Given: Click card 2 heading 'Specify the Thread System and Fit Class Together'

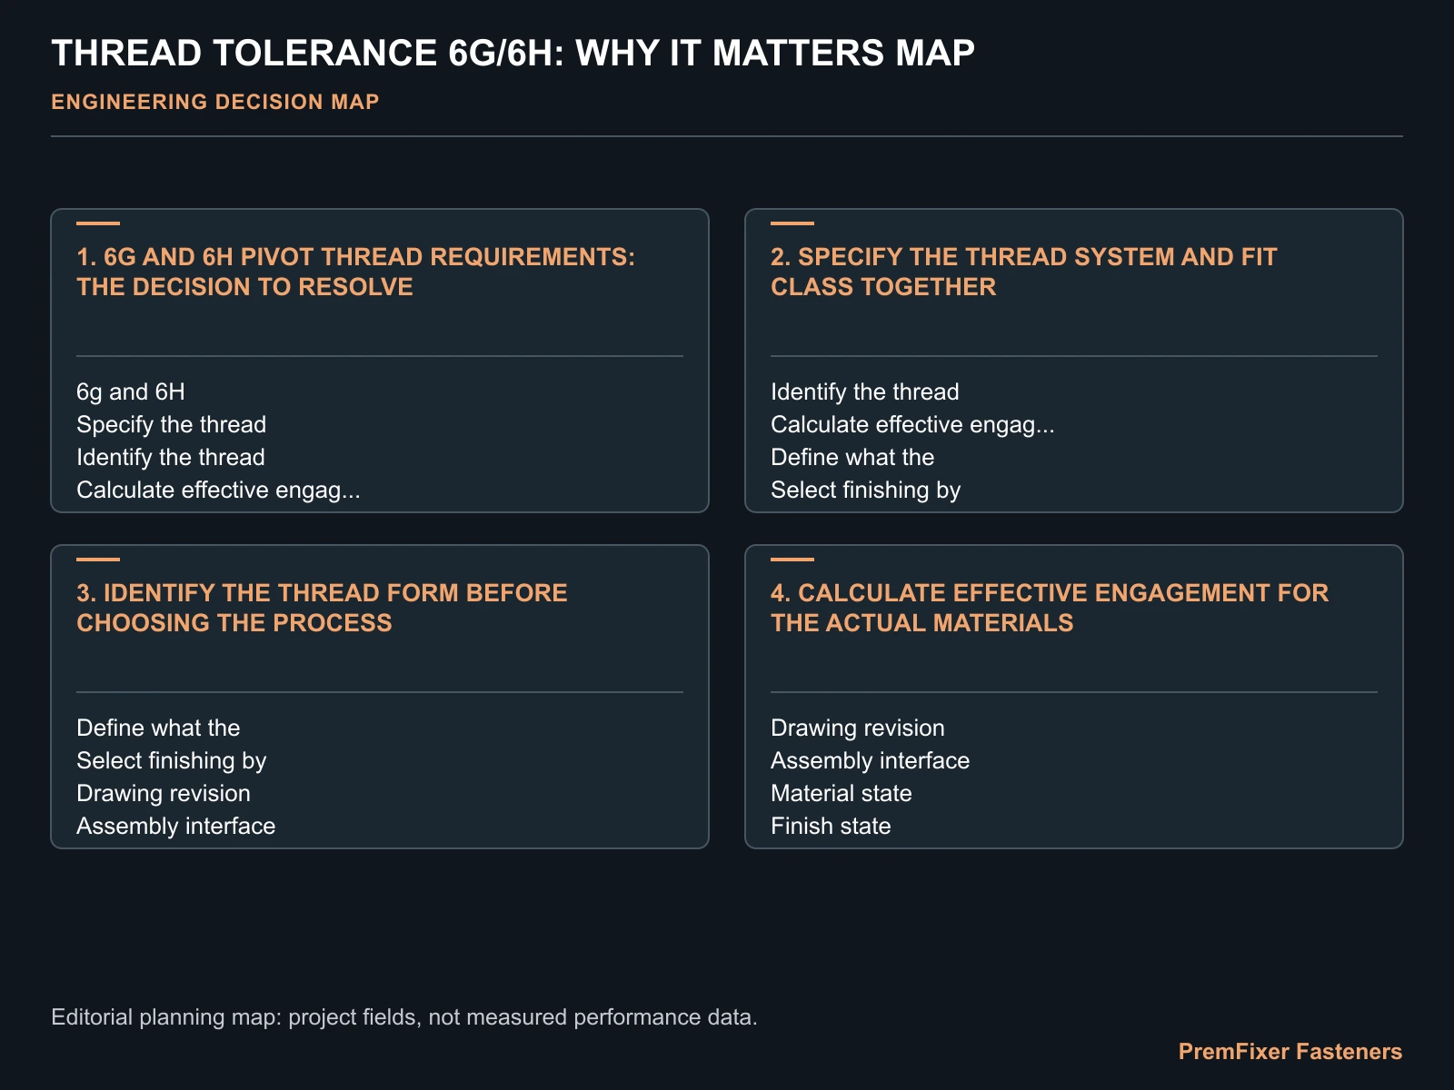Looking at the screenshot, I should tap(1024, 272).
